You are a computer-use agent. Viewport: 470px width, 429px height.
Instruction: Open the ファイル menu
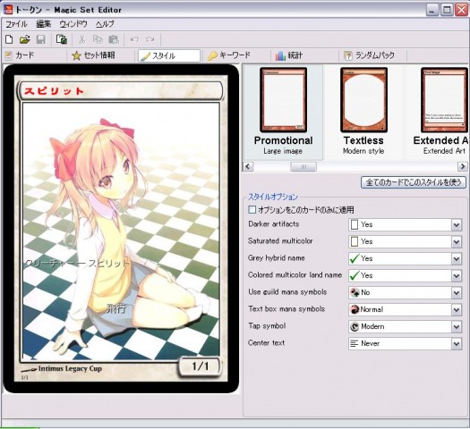(x=16, y=24)
